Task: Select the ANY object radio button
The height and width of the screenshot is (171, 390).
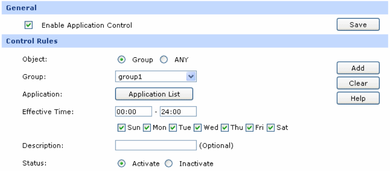Action: tap(163, 60)
